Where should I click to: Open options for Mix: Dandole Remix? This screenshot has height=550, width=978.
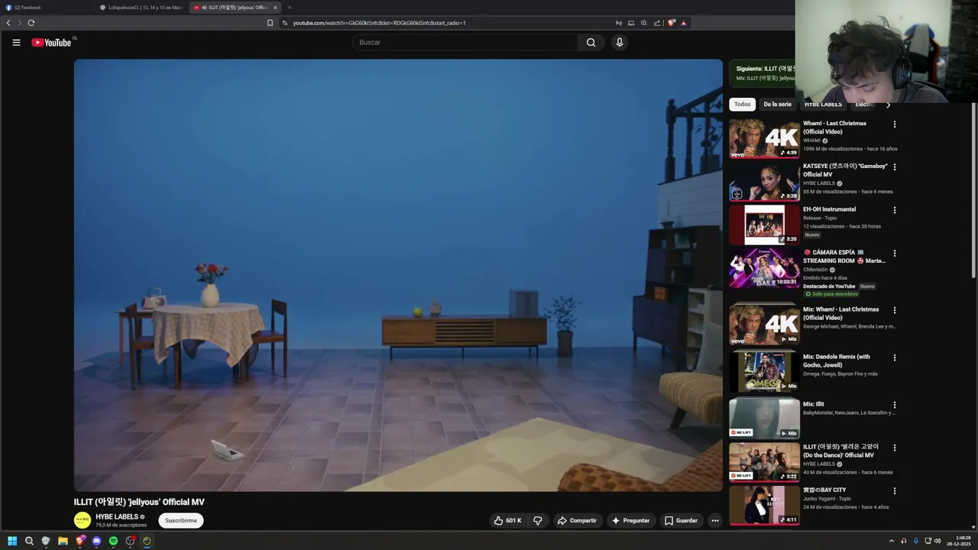click(895, 357)
